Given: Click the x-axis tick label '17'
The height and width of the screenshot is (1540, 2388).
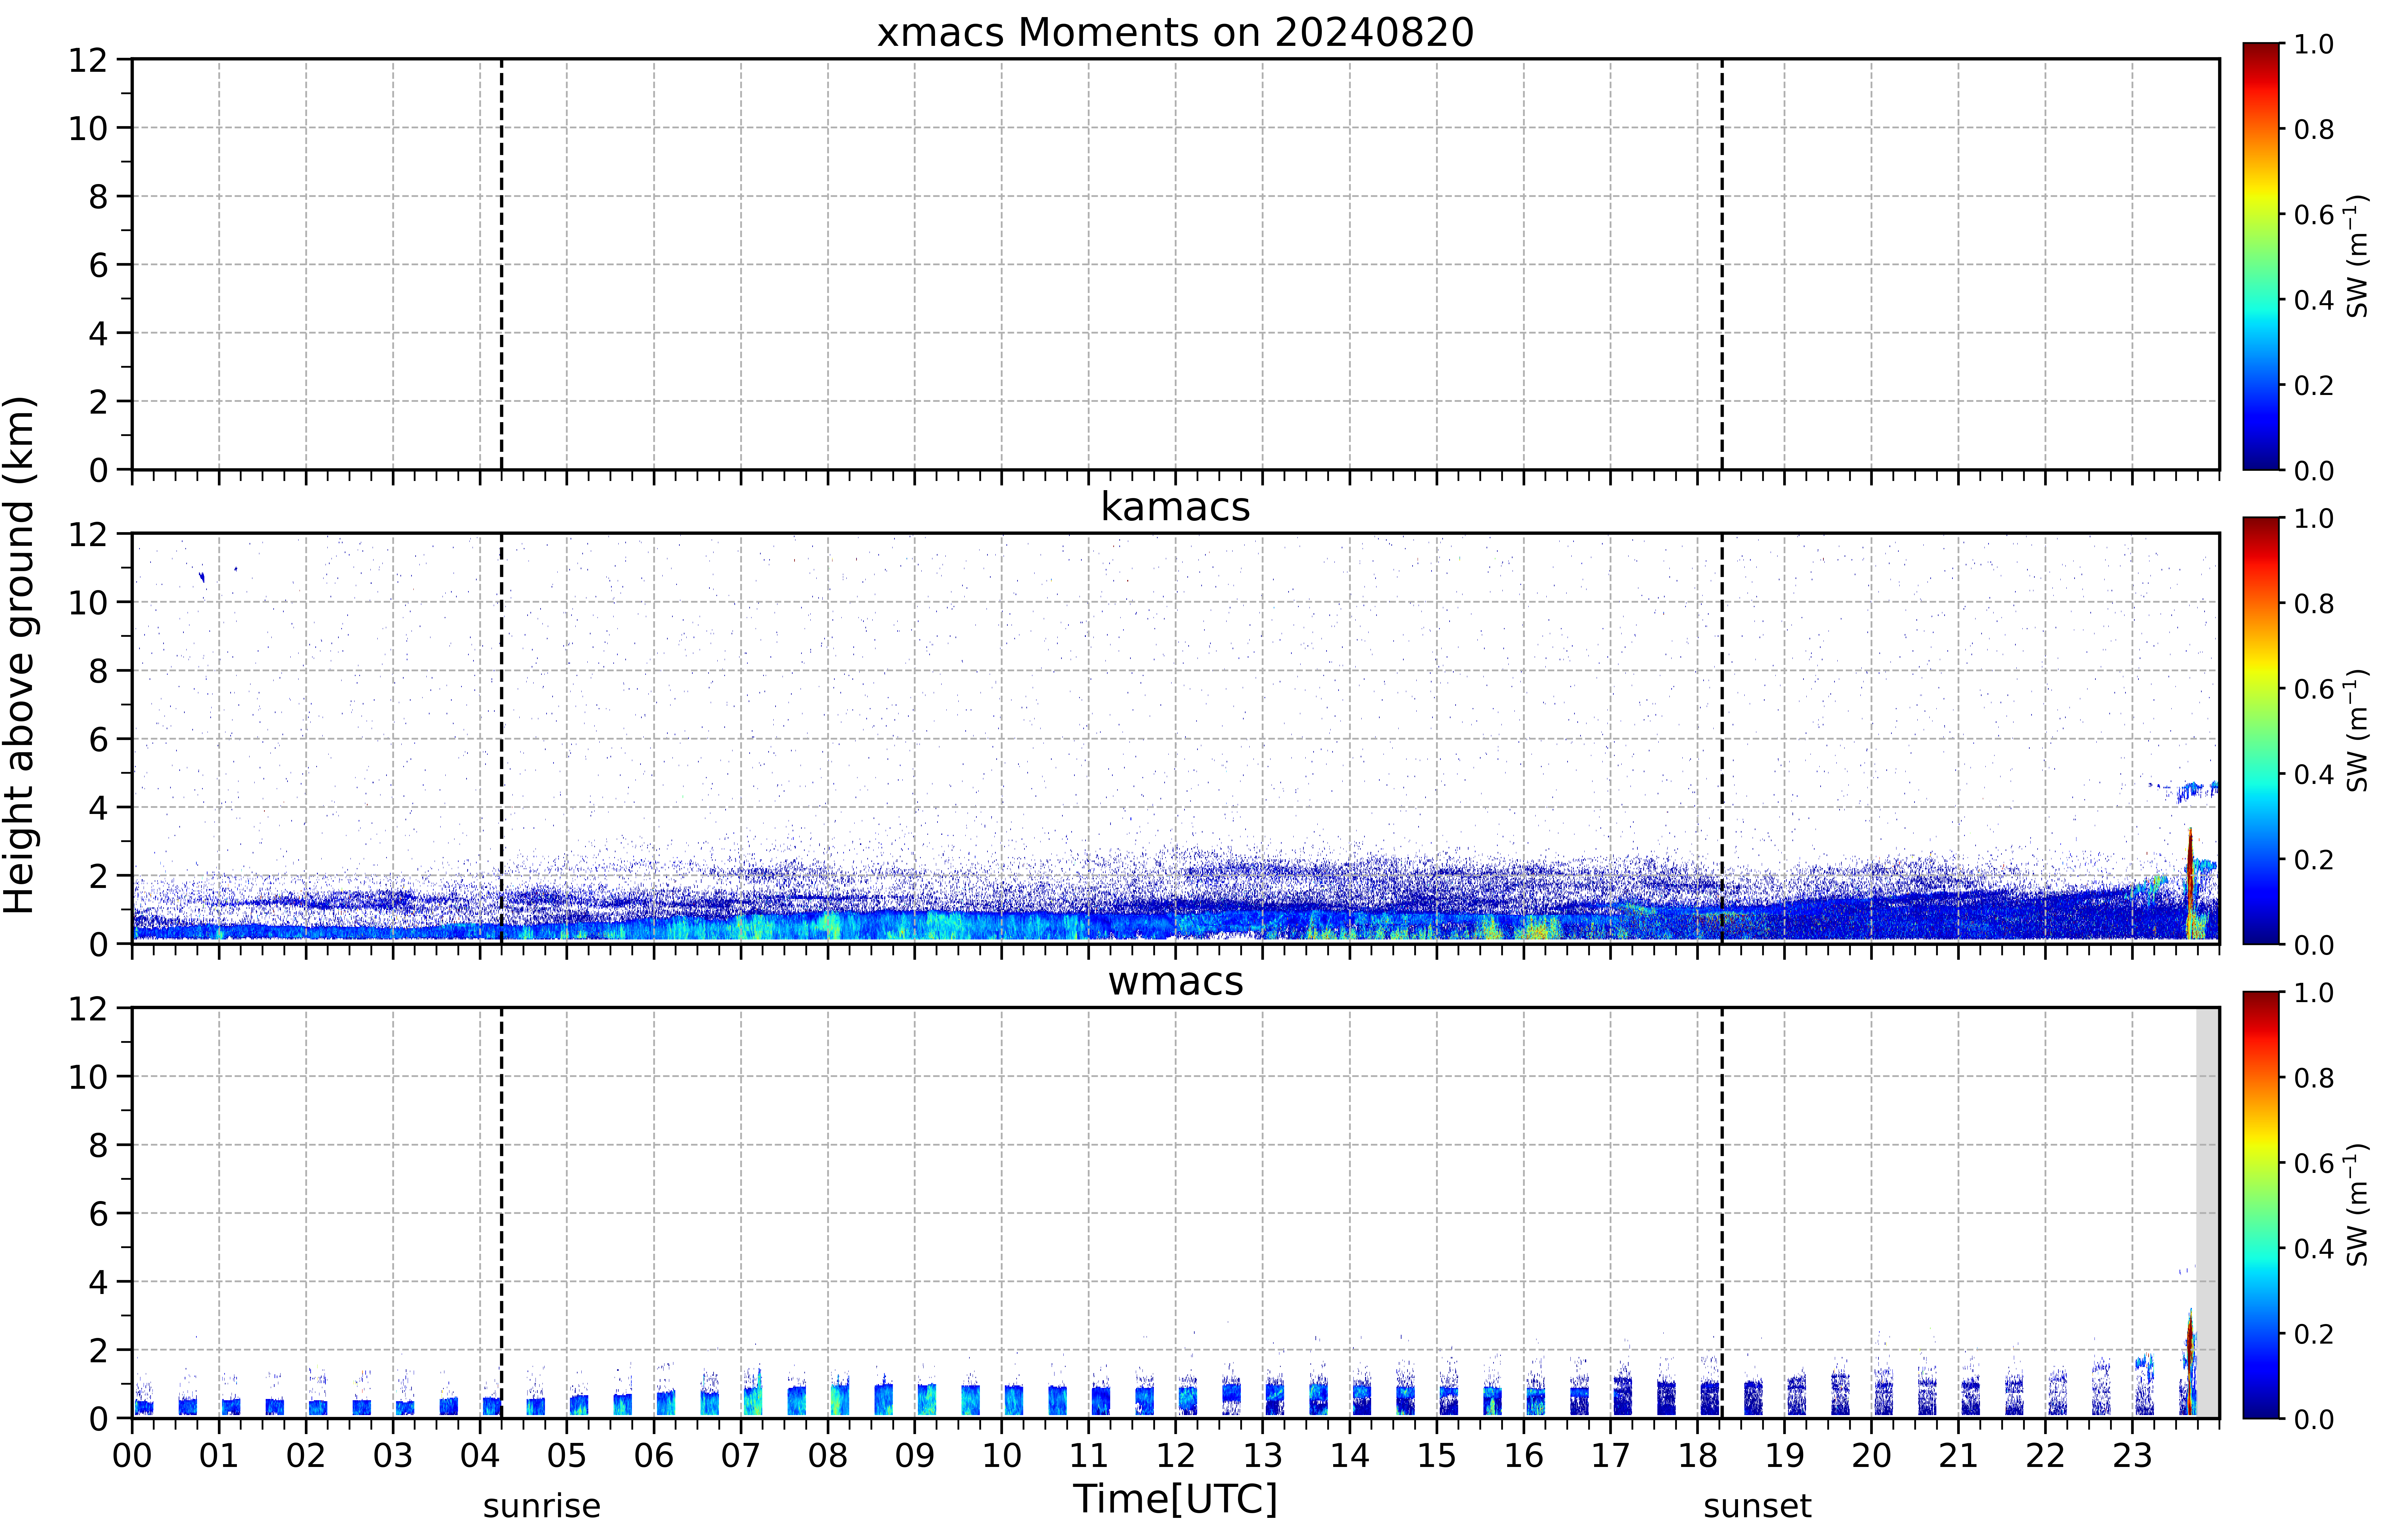Looking at the screenshot, I should click(x=1611, y=1455).
